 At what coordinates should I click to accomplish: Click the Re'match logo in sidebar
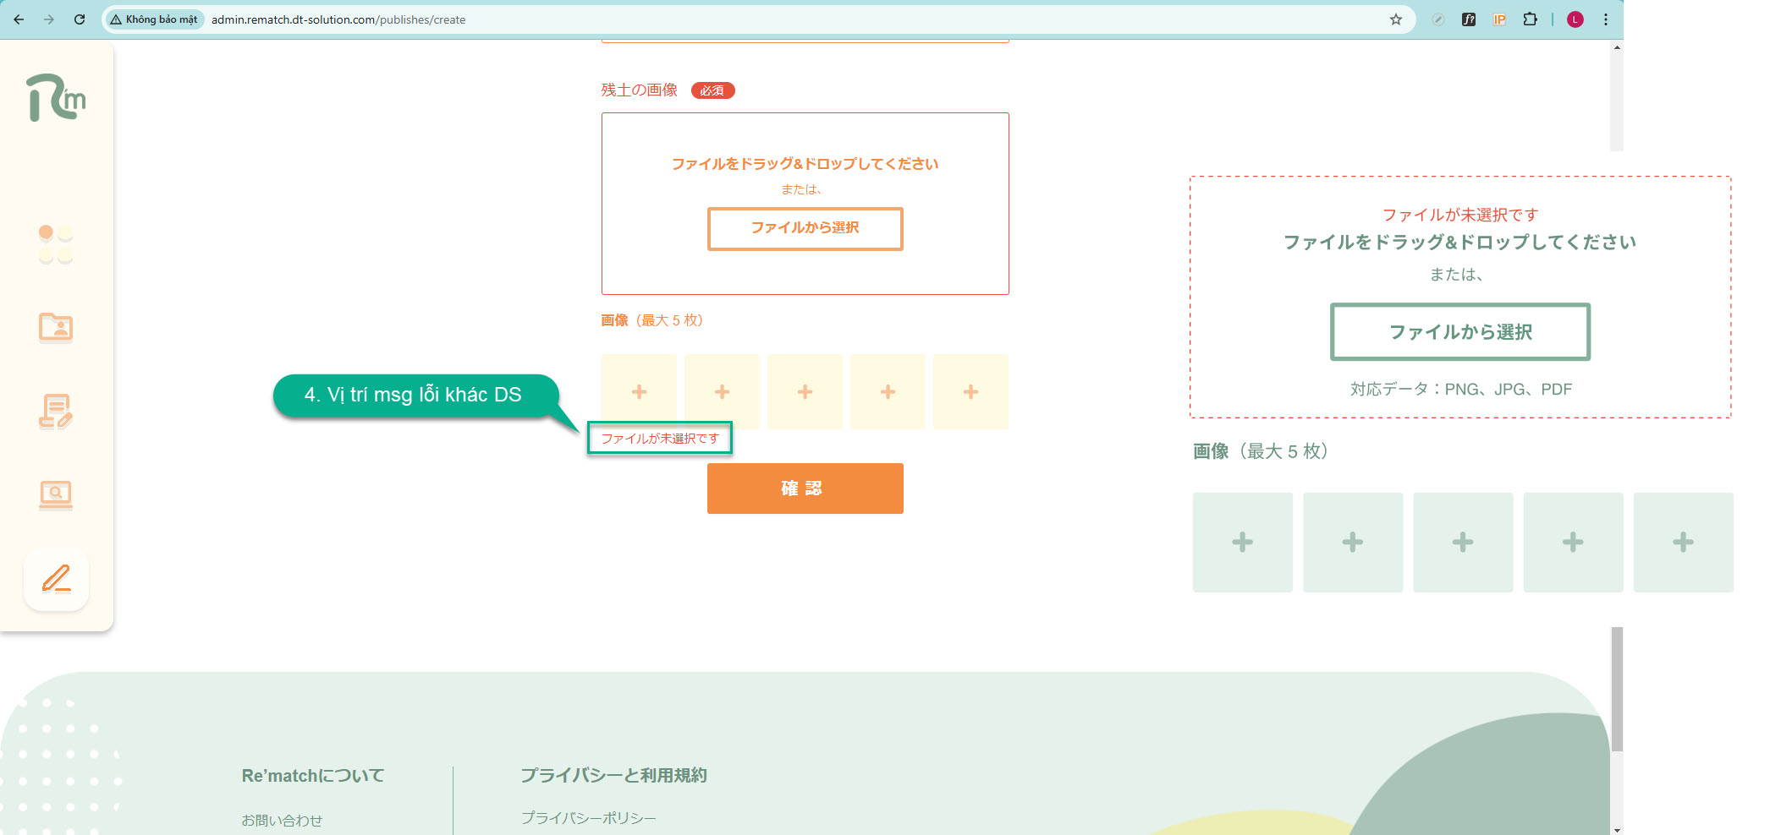56,98
